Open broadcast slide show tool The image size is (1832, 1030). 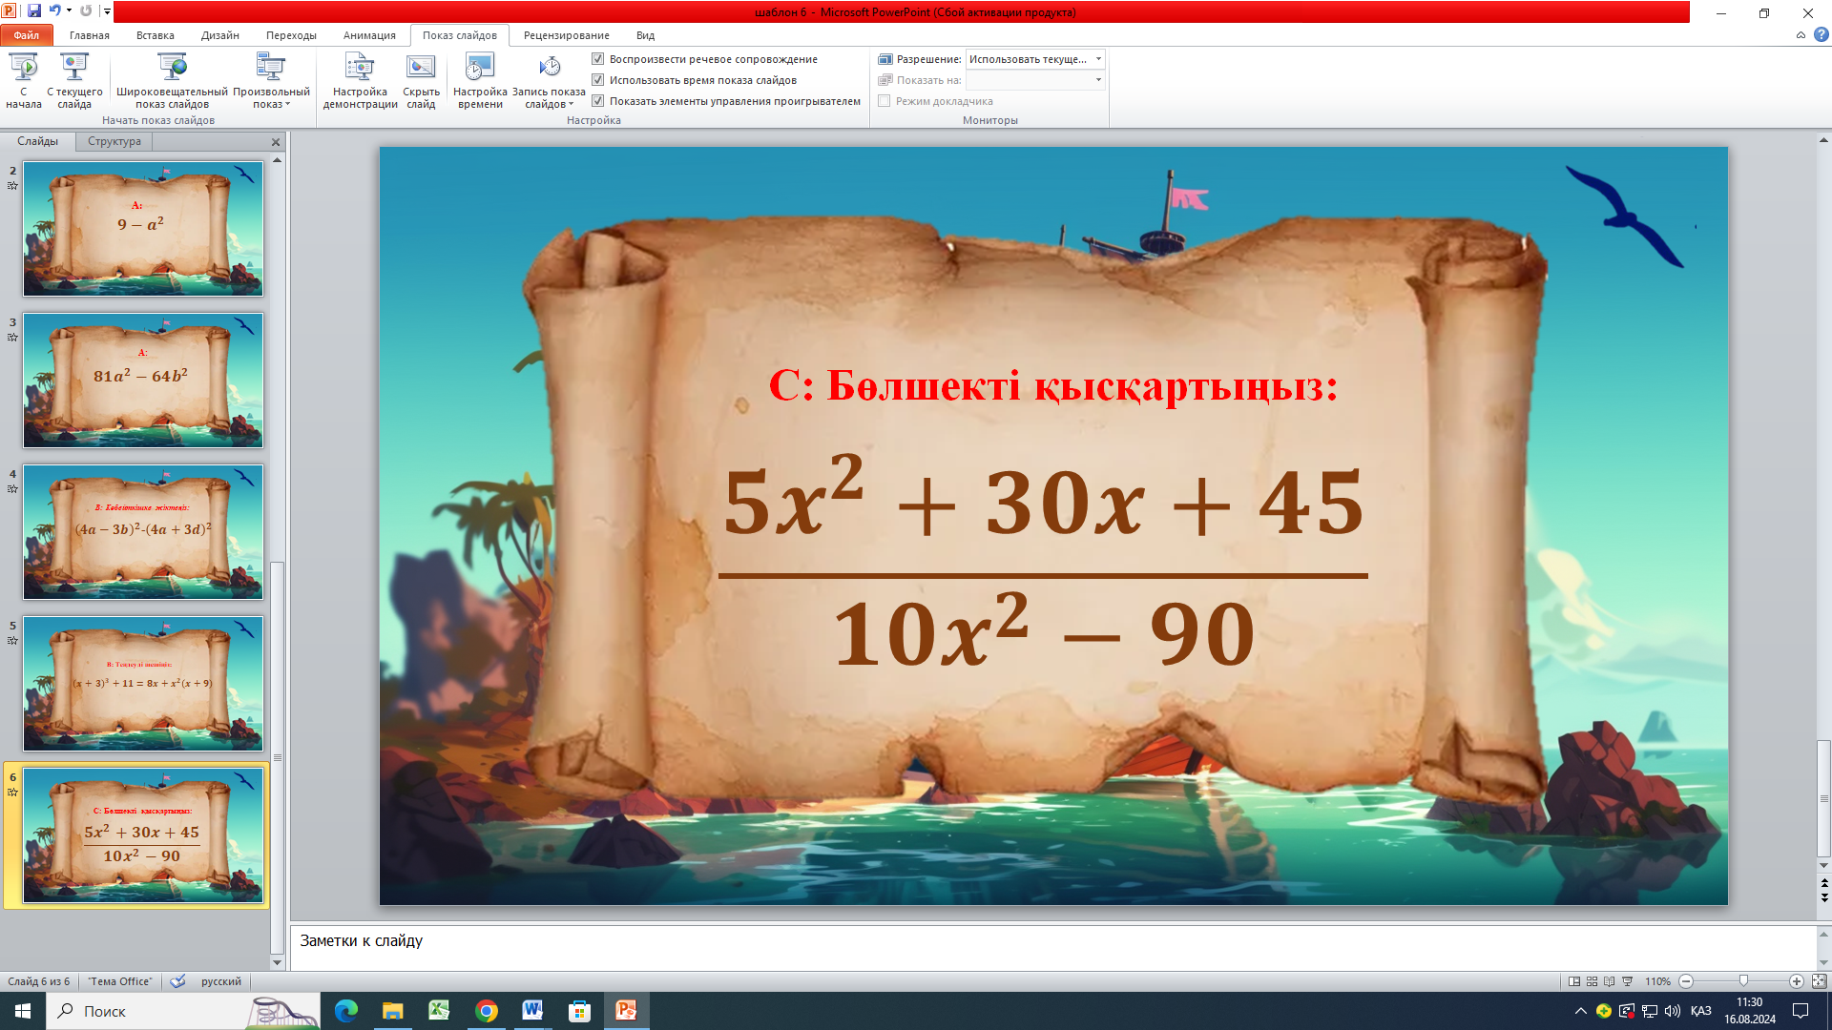[x=172, y=68]
